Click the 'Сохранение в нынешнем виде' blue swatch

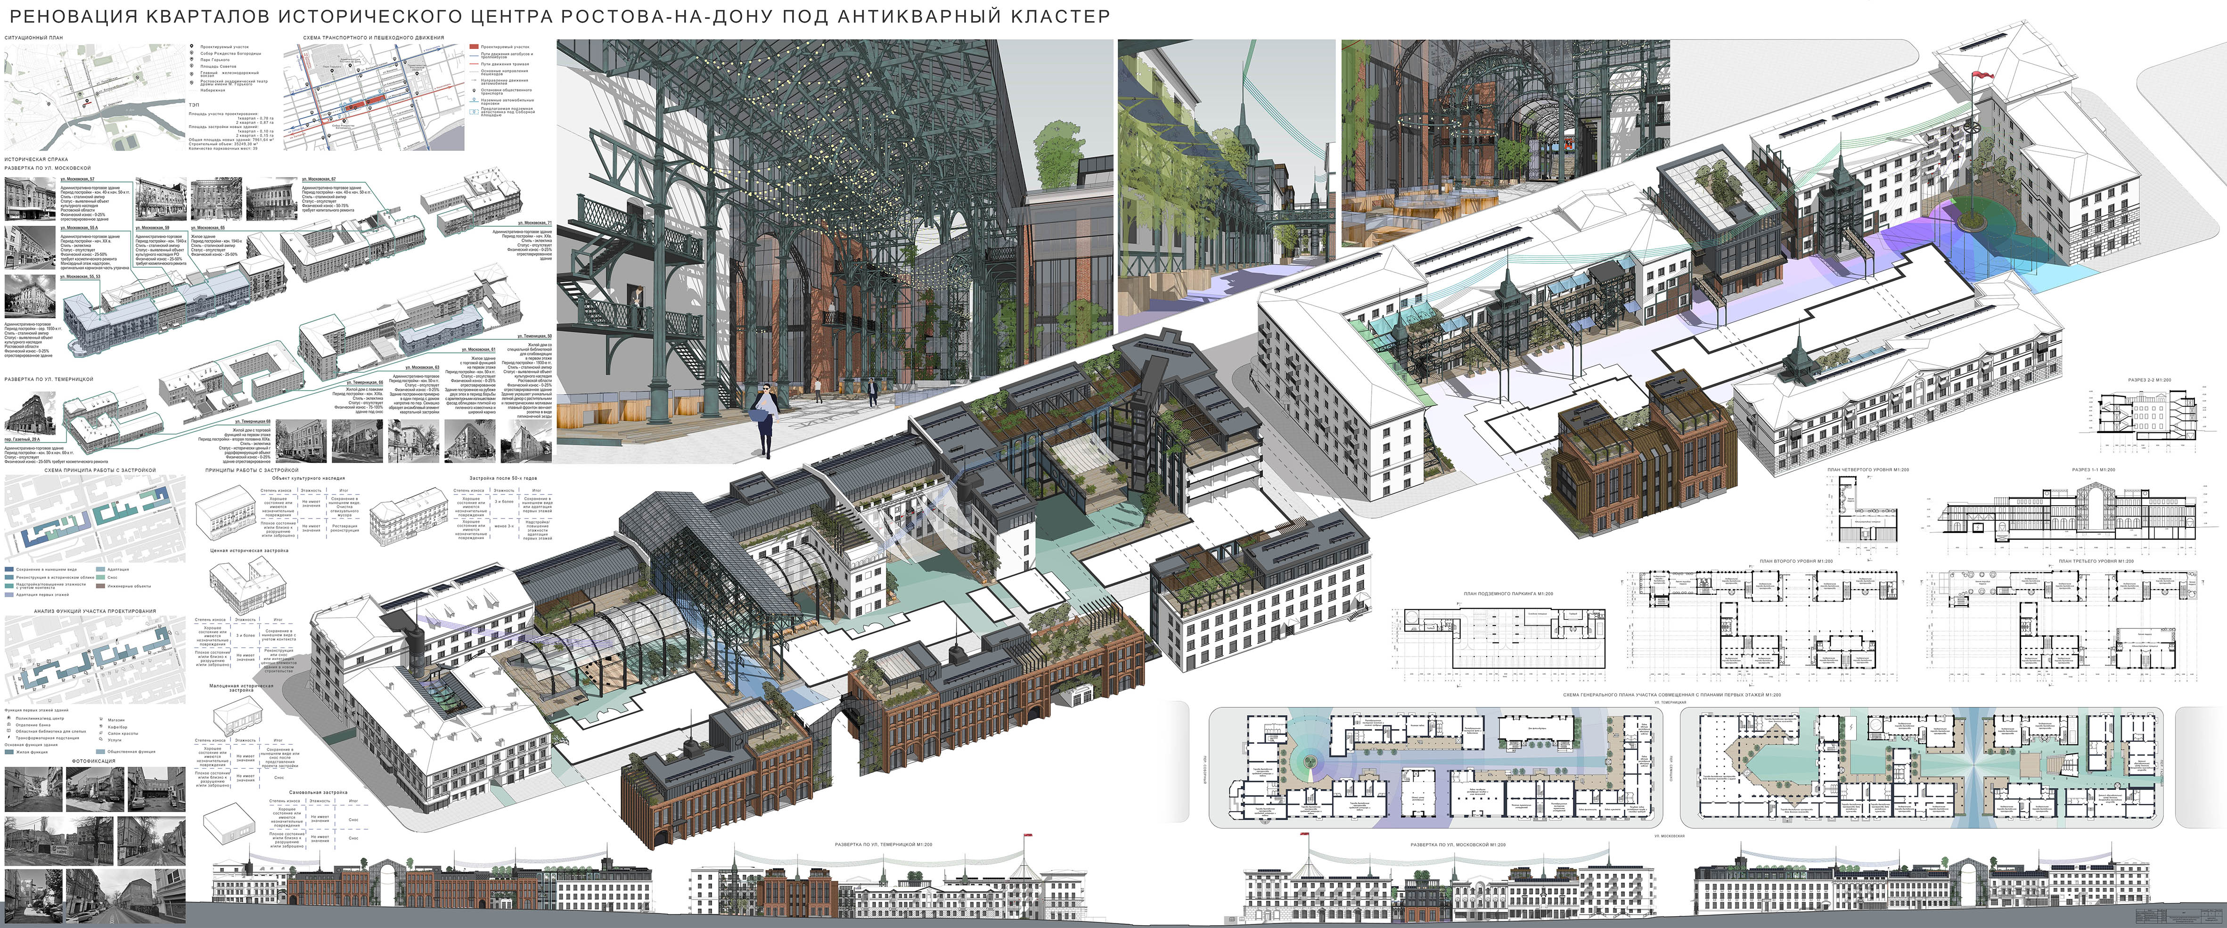click(9, 570)
